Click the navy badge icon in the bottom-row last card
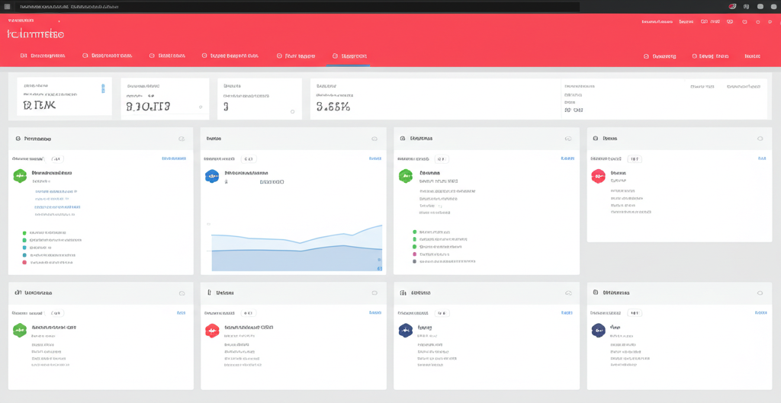 [598, 331]
